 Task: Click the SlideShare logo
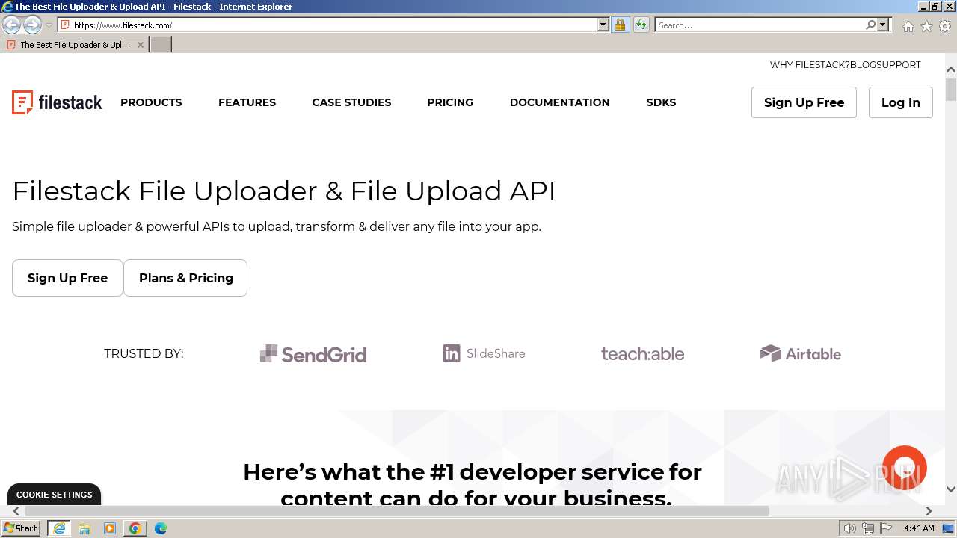(x=484, y=353)
